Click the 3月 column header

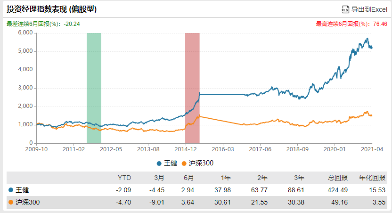click(x=159, y=178)
